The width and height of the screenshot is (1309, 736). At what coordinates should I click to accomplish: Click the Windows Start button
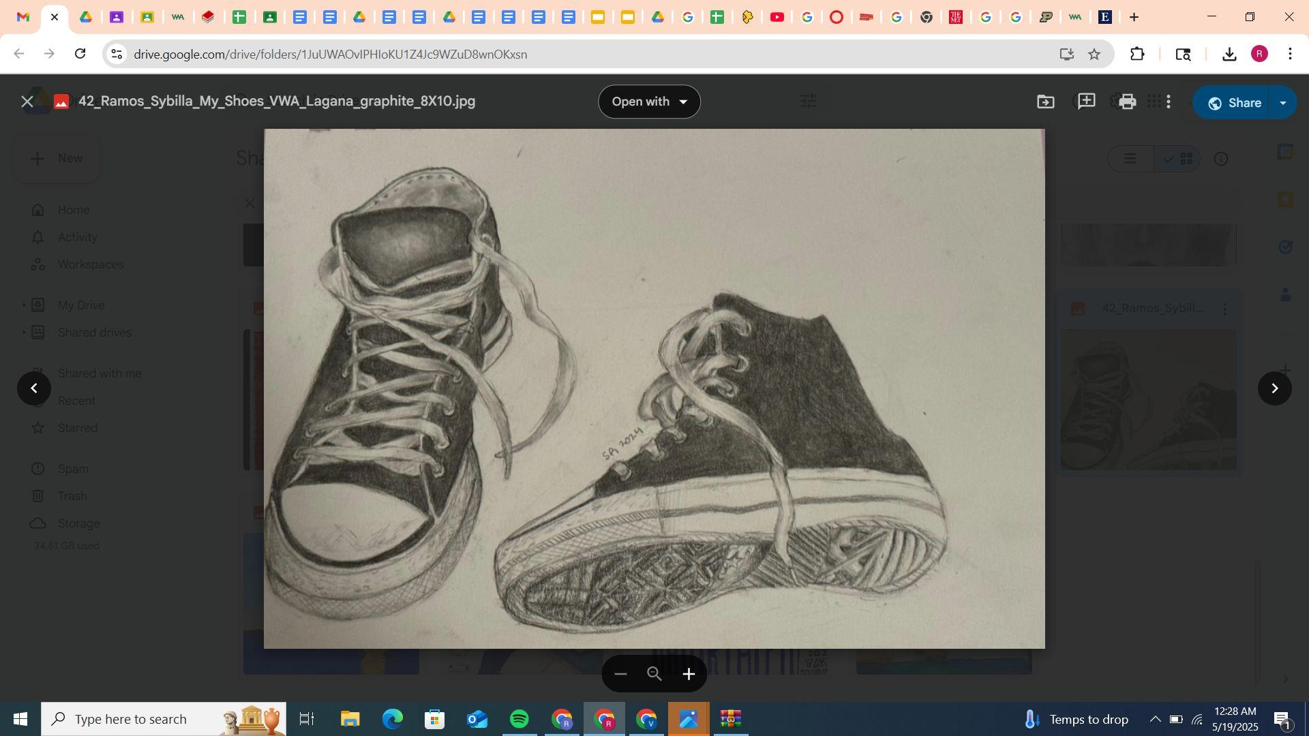(x=20, y=719)
